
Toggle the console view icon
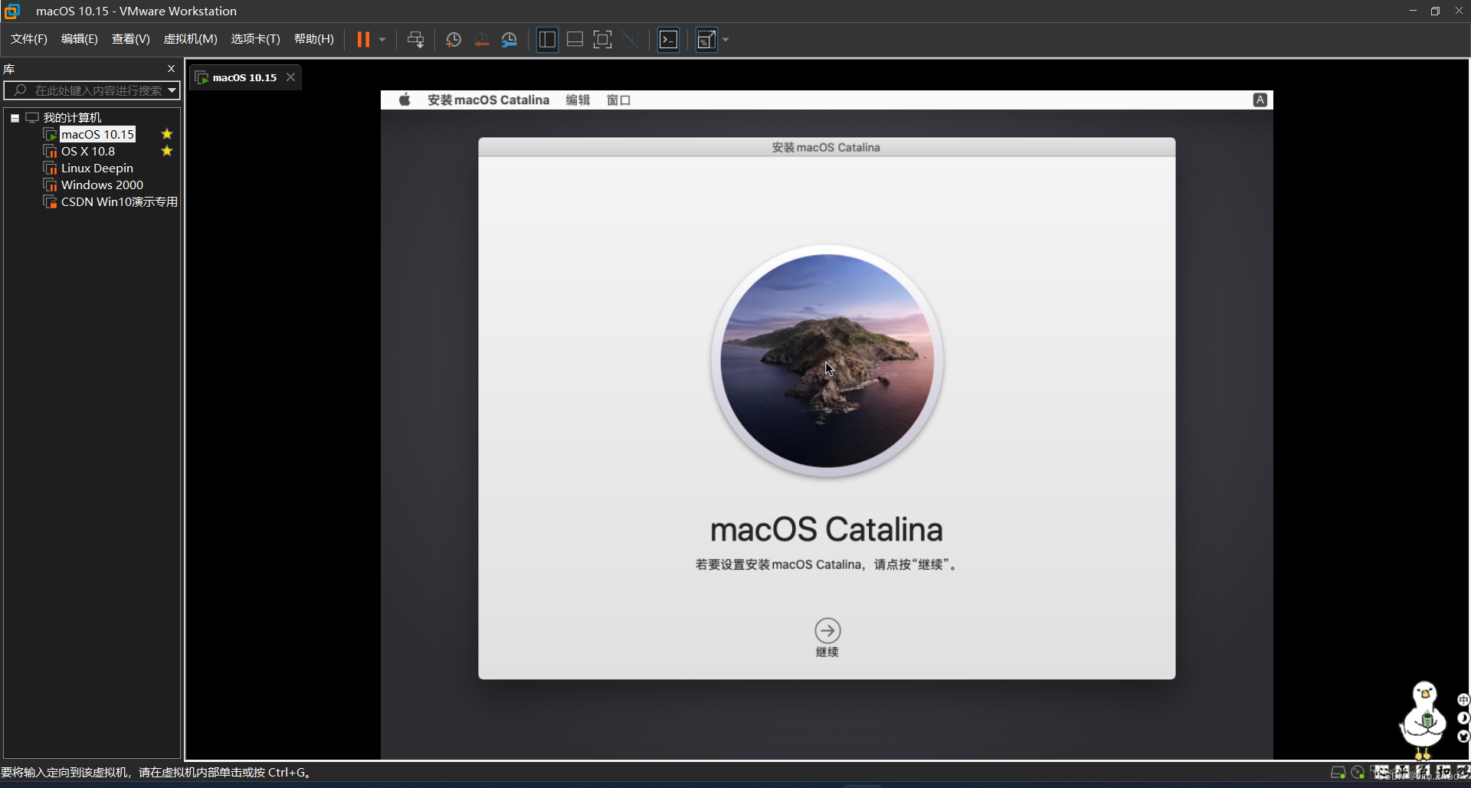tap(668, 39)
